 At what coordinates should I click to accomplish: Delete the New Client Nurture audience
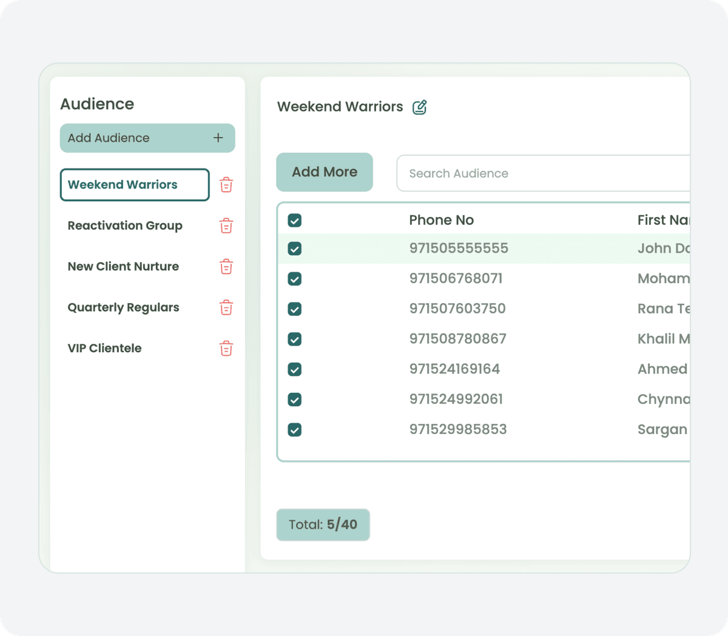226,267
